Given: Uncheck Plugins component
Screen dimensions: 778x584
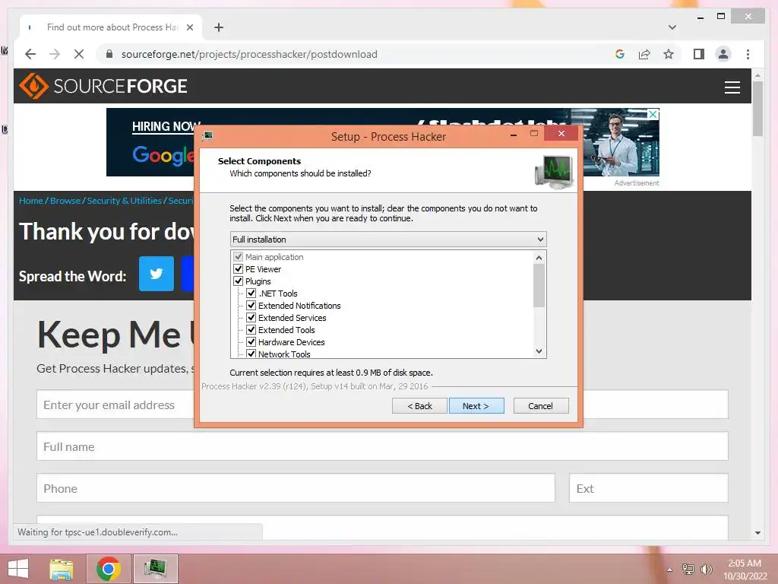Looking at the screenshot, I should [x=238, y=281].
